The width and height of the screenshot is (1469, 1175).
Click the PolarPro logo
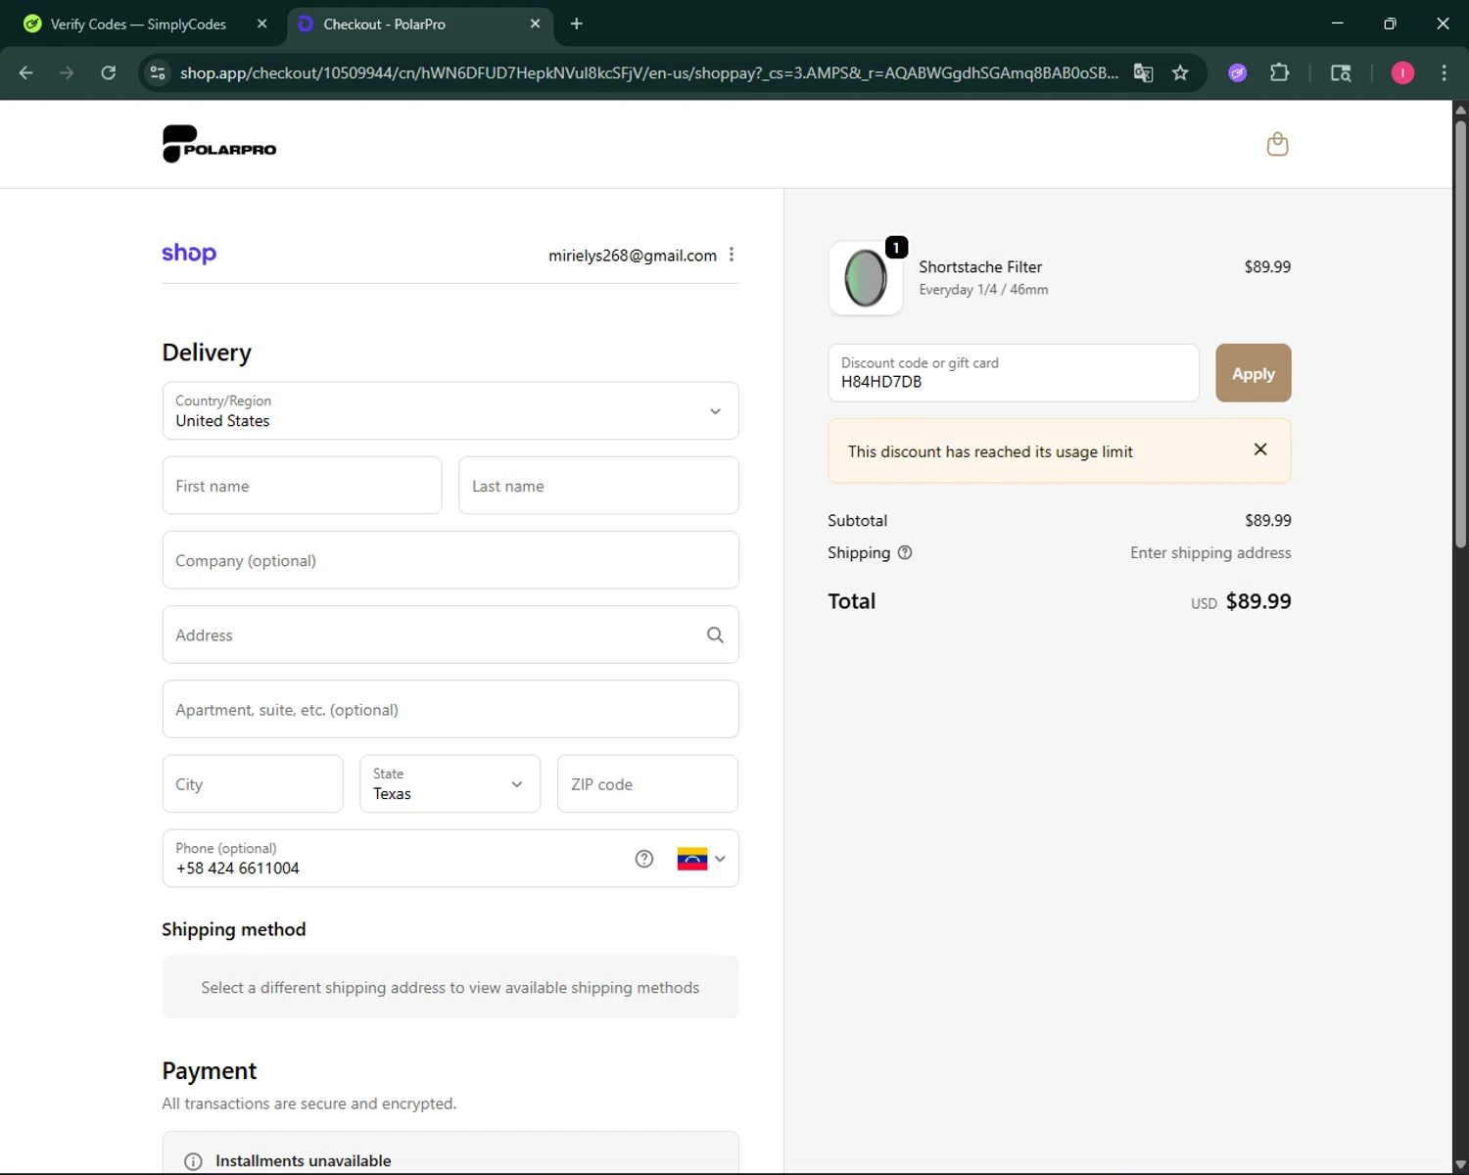[219, 144]
